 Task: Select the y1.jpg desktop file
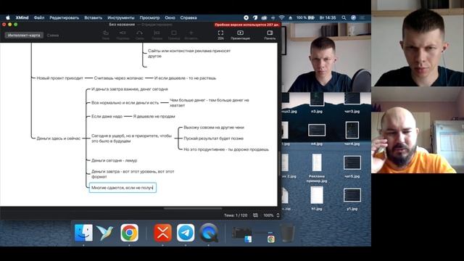pyautogui.click(x=352, y=199)
